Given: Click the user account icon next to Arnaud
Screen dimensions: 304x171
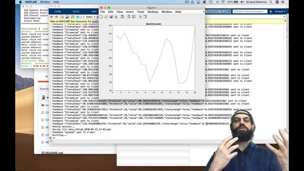Looking at the screenshot, I should point(271,11).
